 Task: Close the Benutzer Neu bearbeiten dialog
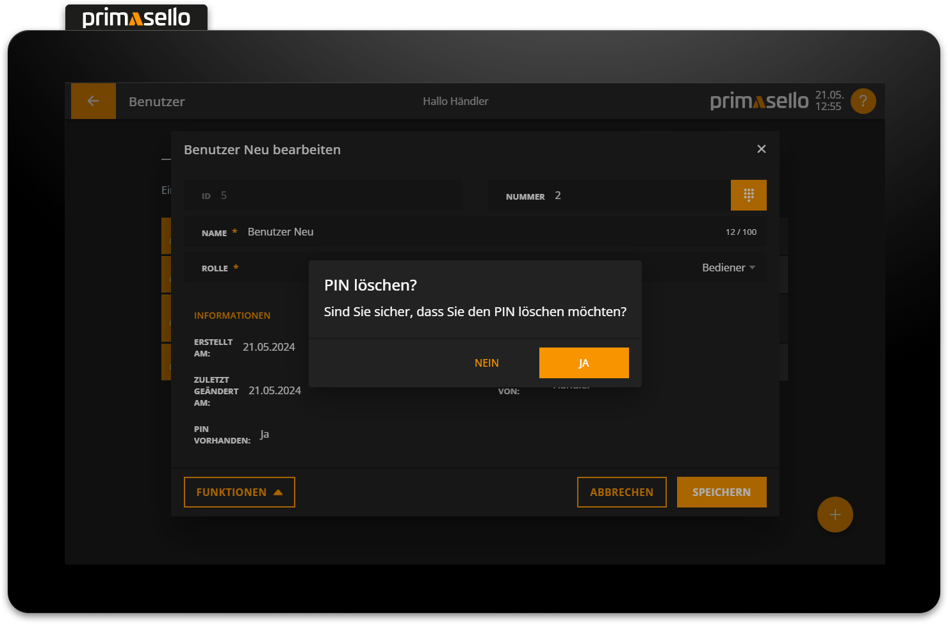[761, 149]
